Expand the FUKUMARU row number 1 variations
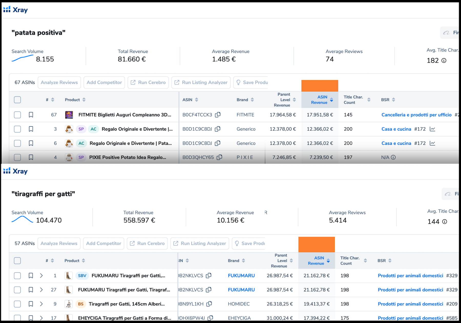Viewport: 461px width, 323px height. pos(41,276)
